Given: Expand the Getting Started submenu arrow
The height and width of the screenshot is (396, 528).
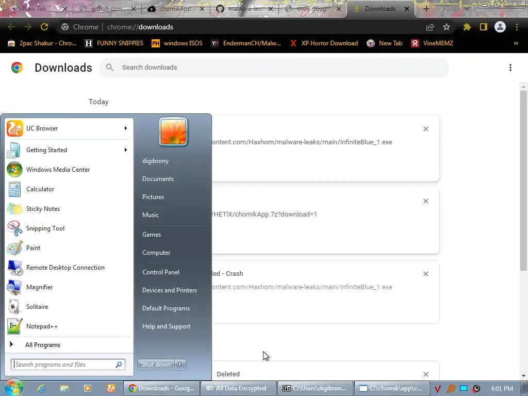Looking at the screenshot, I should pos(126,150).
